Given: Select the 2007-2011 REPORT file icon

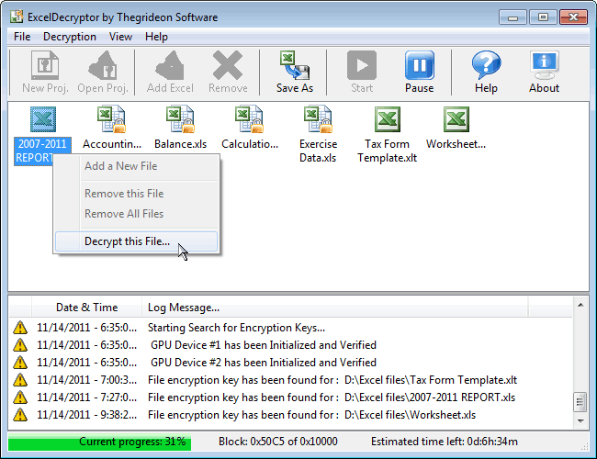Looking at the screenshot, I should (x=42, y=119).
